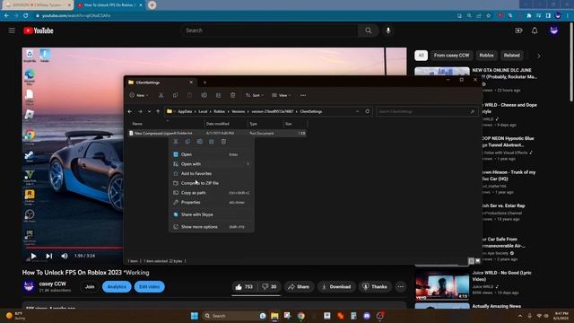Click the red video progress bar
This screenshot has height=323, width=574.
coord(74,248)
